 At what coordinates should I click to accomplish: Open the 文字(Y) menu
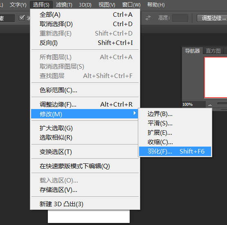[x=18, y=5]
